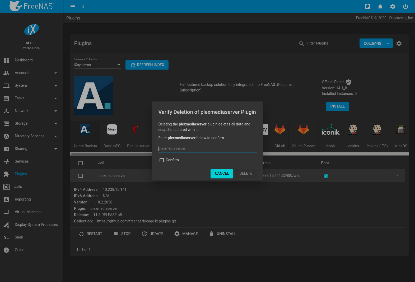This screenshot has width=415, height=282.
Task: Toggle the Boot checkbox for plexmediaserver
Action: [326, 176]
